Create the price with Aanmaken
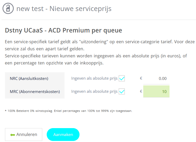The width and height of the screenshot is (196, 142). tap(63, 134)
